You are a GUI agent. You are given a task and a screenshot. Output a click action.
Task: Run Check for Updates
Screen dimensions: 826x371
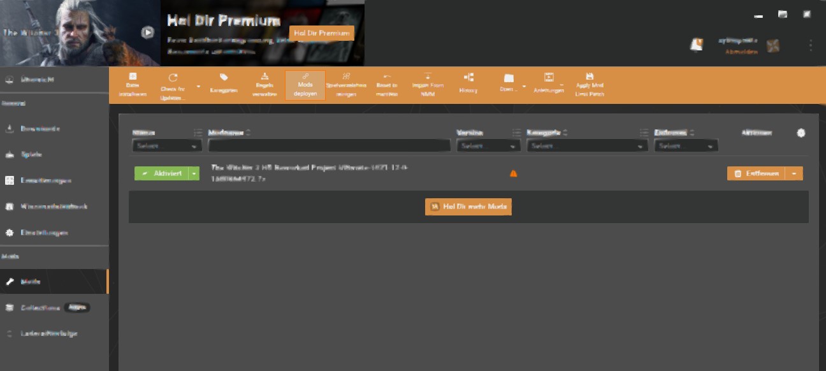coord(173,84)
